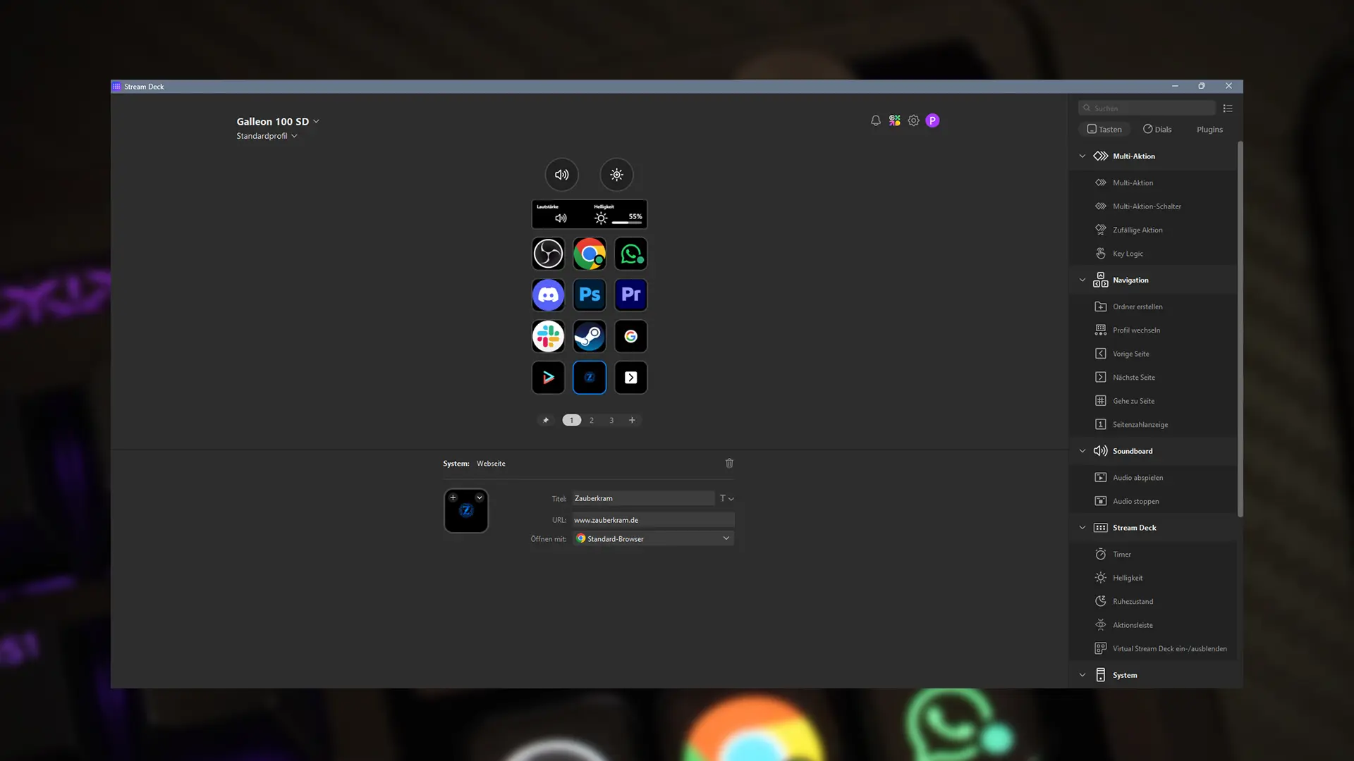
Task: Open Stream Deck settings gear
Action: (x=913, y=120)
